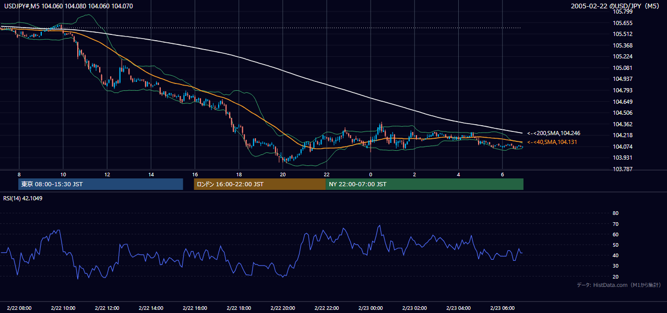Click hour label 16 under the price chart

[195, 174]
